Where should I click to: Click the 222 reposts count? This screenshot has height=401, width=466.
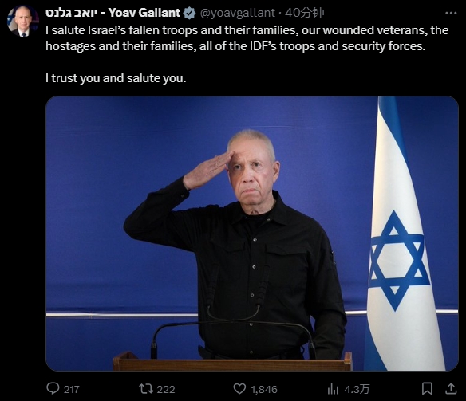(166, 389)
